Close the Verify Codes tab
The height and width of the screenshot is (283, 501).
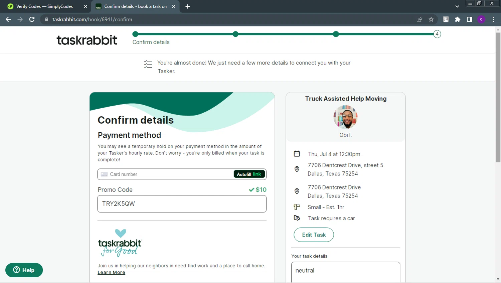[86, 6]
